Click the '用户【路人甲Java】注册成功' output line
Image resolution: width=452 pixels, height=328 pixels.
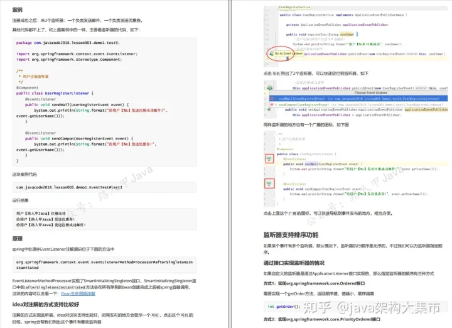tap(41, 214)
